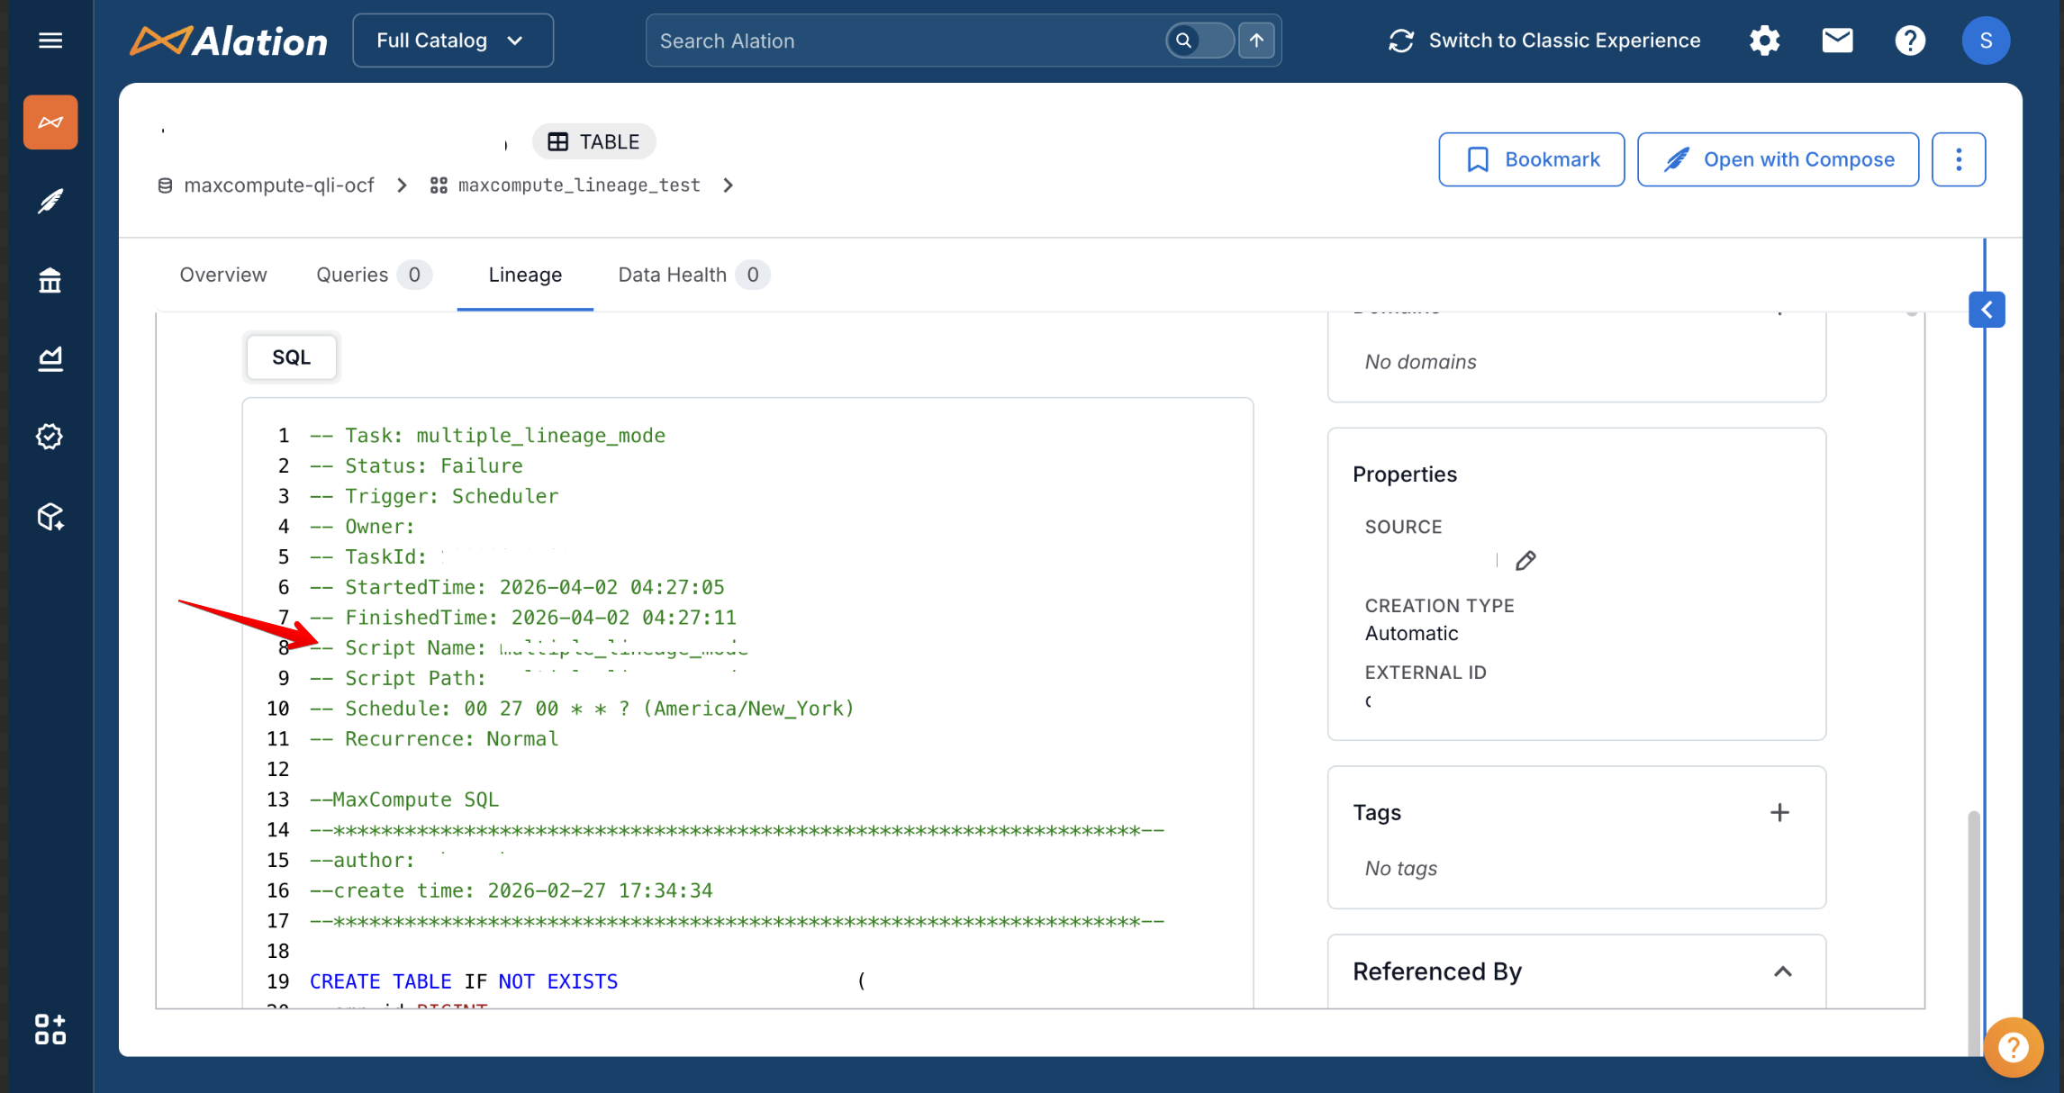Add a tag with the plus icon
The height and width of the screenshot is (1093, 2064).
click(x=1779, y=813)
